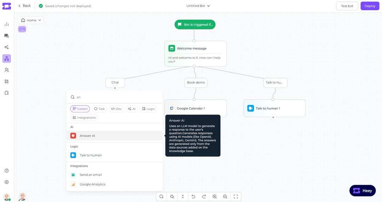
Task: Open the plugins puzzle sidebar icon
Action: (x=7, y=93)
